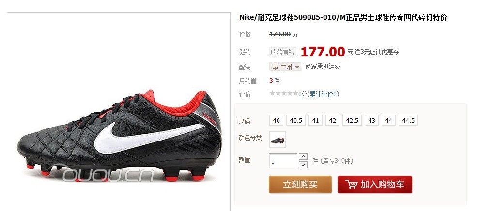The height and width of the screenshot is (211, 478).
Task: Click the five-star rating icons
Action: [x=283, y=93]
